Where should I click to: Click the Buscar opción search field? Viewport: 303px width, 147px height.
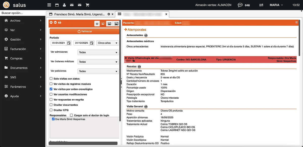coord(23,13)
